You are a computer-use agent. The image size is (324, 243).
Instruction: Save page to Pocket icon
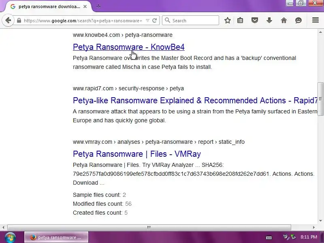point(255,20)
